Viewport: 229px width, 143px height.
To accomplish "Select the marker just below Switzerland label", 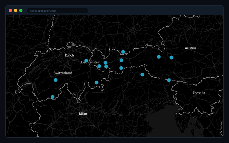I will pyautogui.click(x=56, y=80).
